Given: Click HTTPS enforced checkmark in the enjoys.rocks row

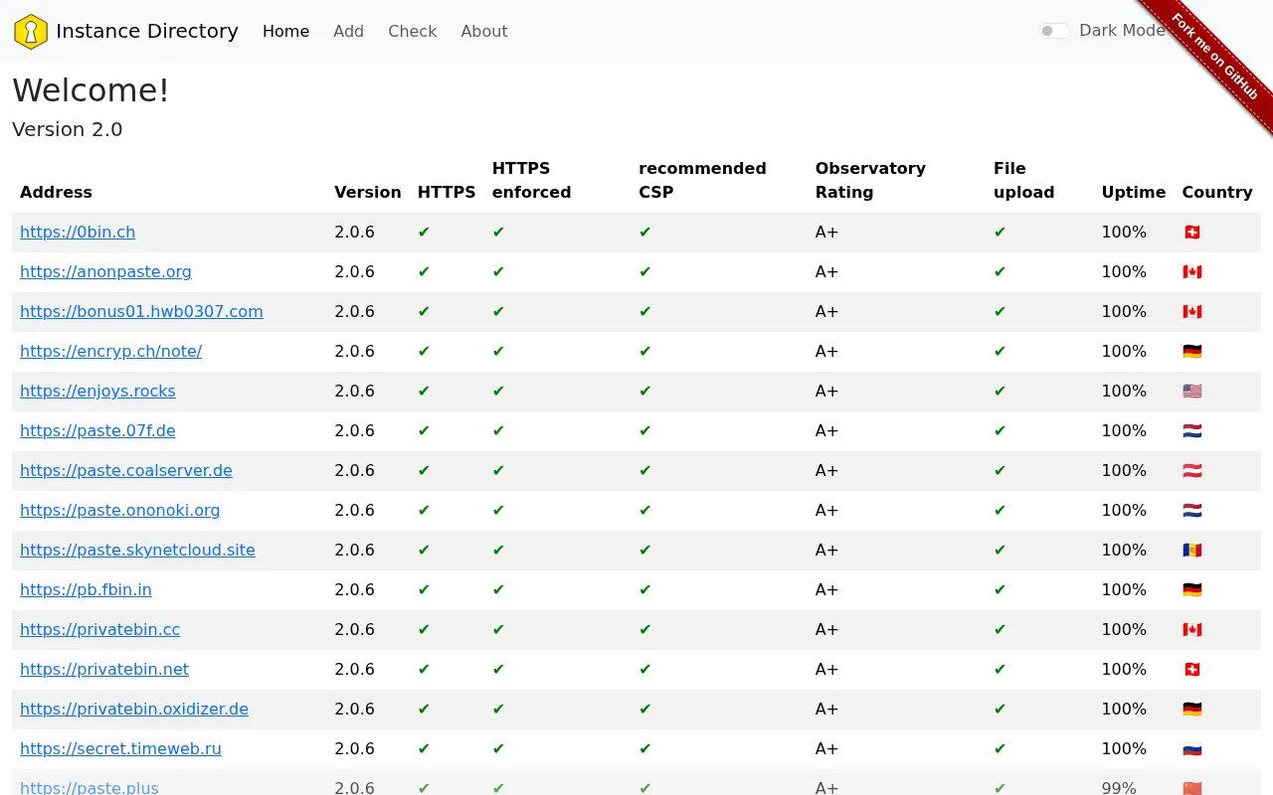Looking at the screenshot, I should click(x=498, y=391).
